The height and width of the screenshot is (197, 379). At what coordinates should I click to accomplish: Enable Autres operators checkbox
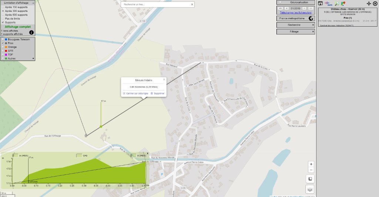point(3,59)
